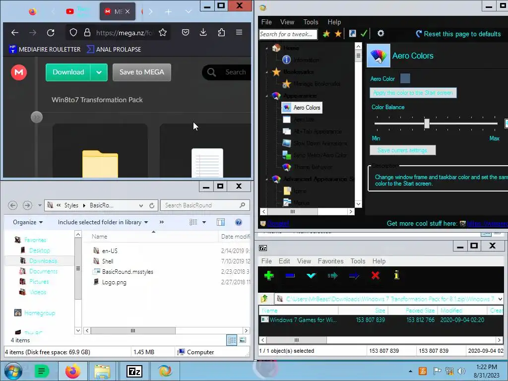Open the Edit menu in 7-Zip
Image resolution: width=508 pixels, height=381 pixels.
coord(284,261)
